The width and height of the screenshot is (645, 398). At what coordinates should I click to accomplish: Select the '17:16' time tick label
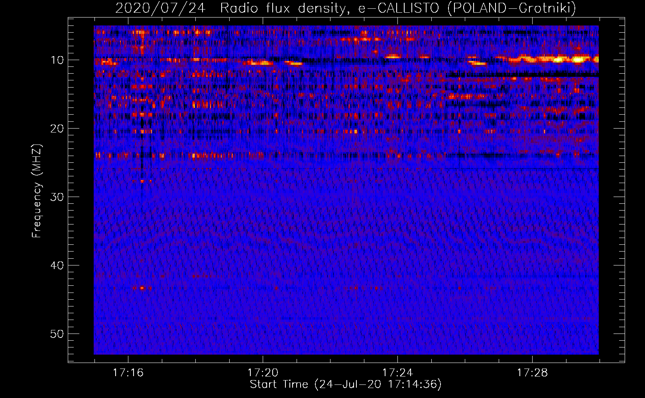pos(128,373)
